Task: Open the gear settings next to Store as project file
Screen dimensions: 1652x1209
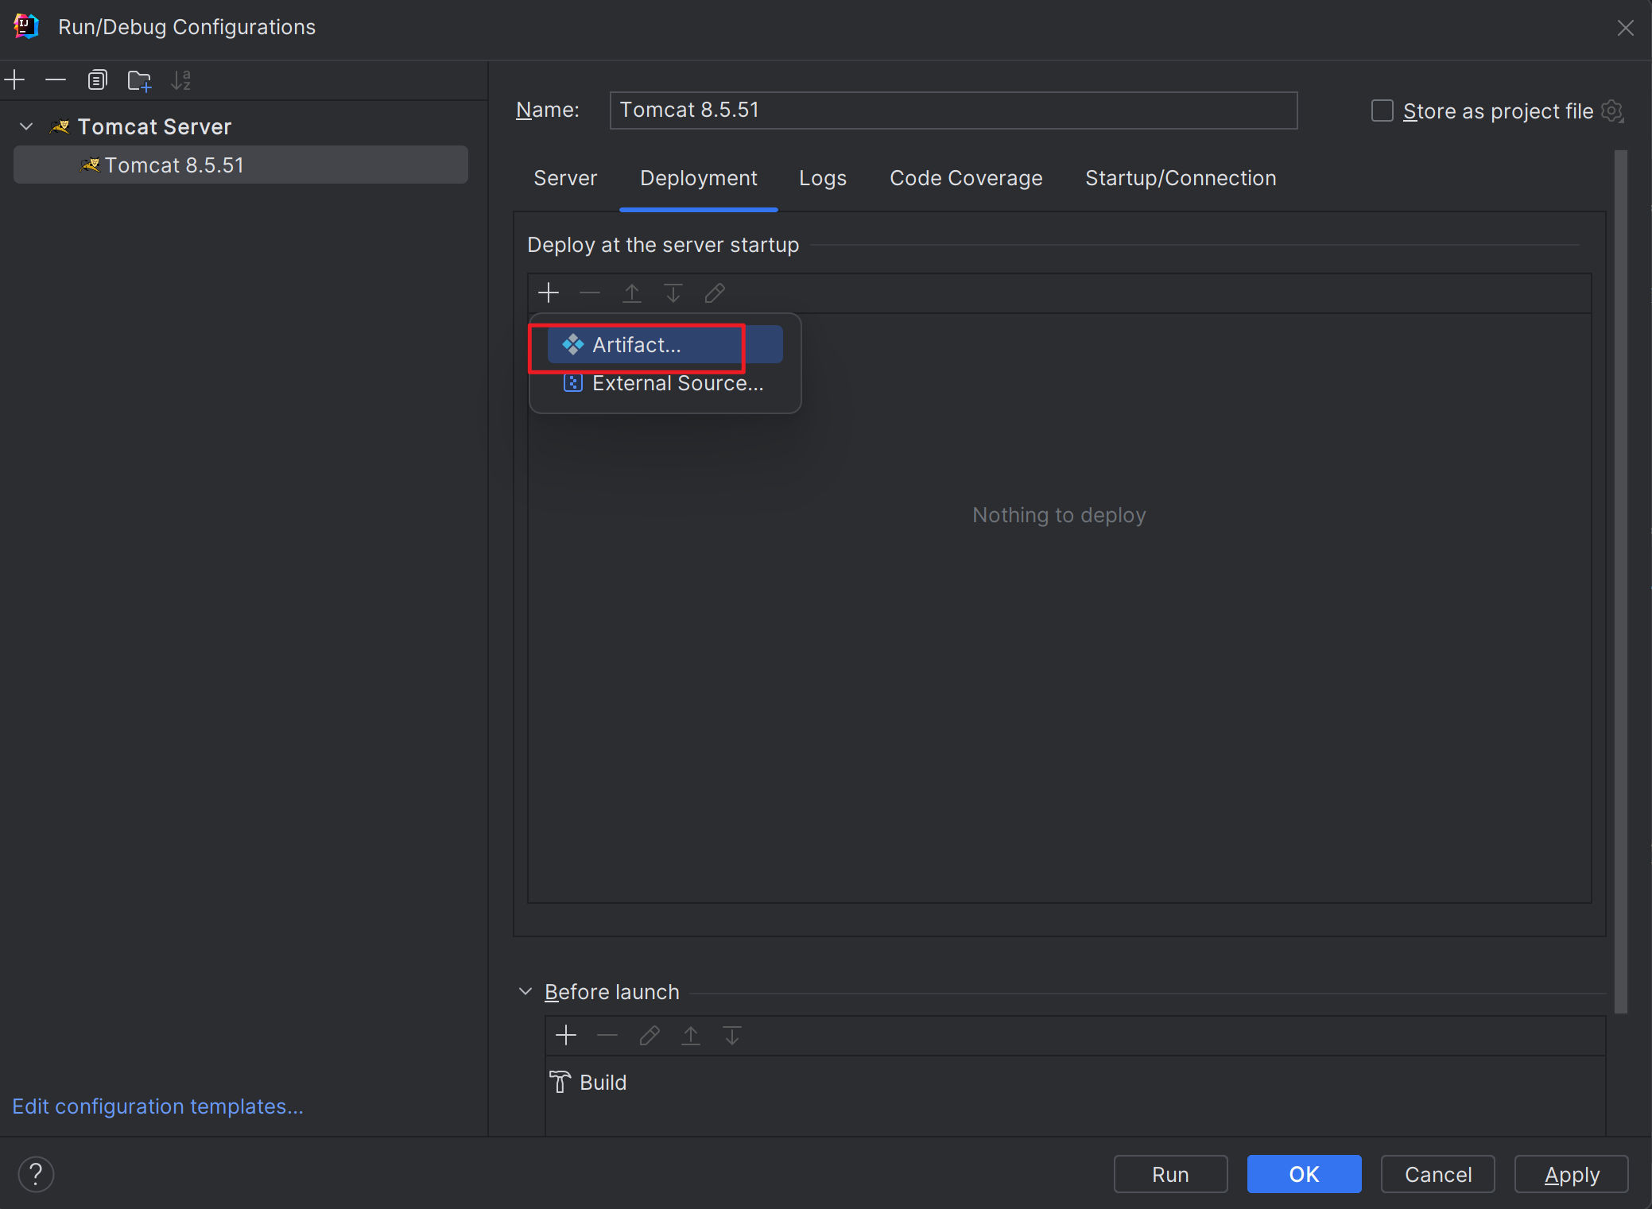Action: click(x=1612, y=111)
